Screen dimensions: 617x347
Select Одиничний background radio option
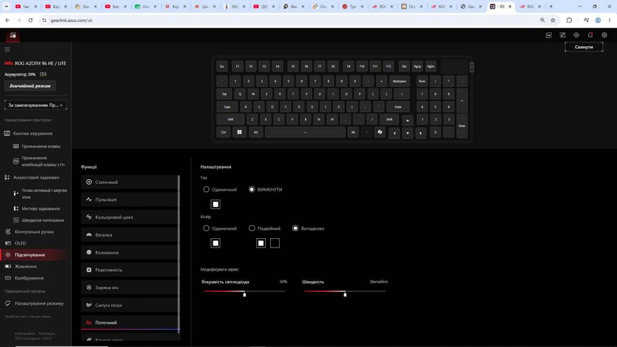(x=220, y=190)
